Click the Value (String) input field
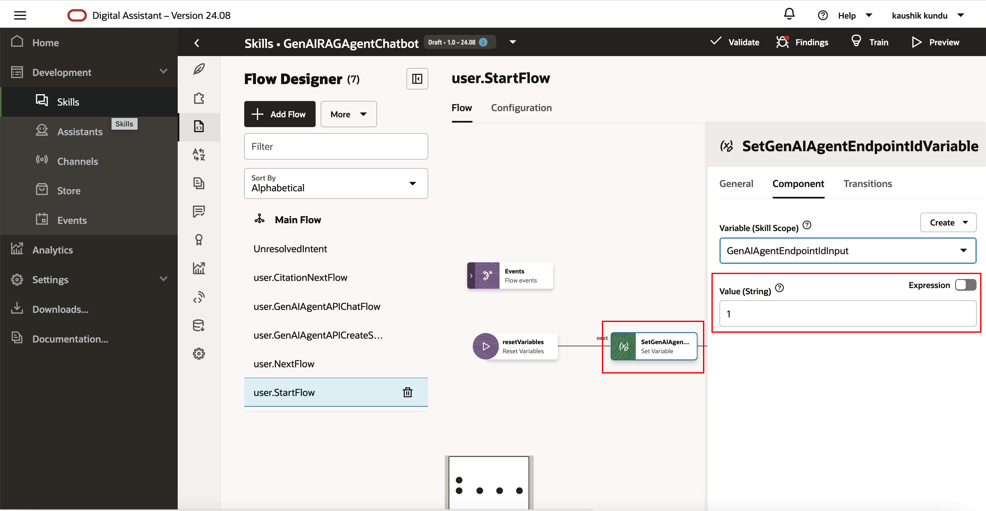Image resolution: width=986 pixels, height=511 pixels. (x=847, y=314)
